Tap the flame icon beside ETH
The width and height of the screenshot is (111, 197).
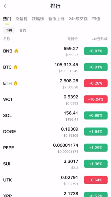coord(16,83)
